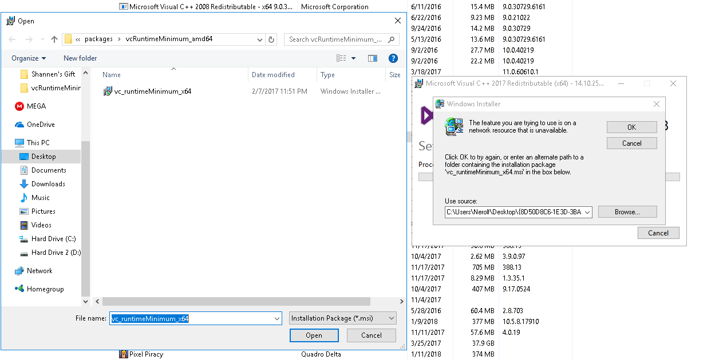Click the Quadro Delta publisher cell
727x360 pixels.
coord(321,354)
